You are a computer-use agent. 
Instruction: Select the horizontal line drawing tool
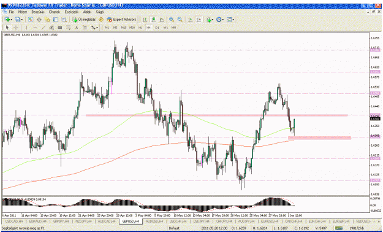[x=35, y=28]
